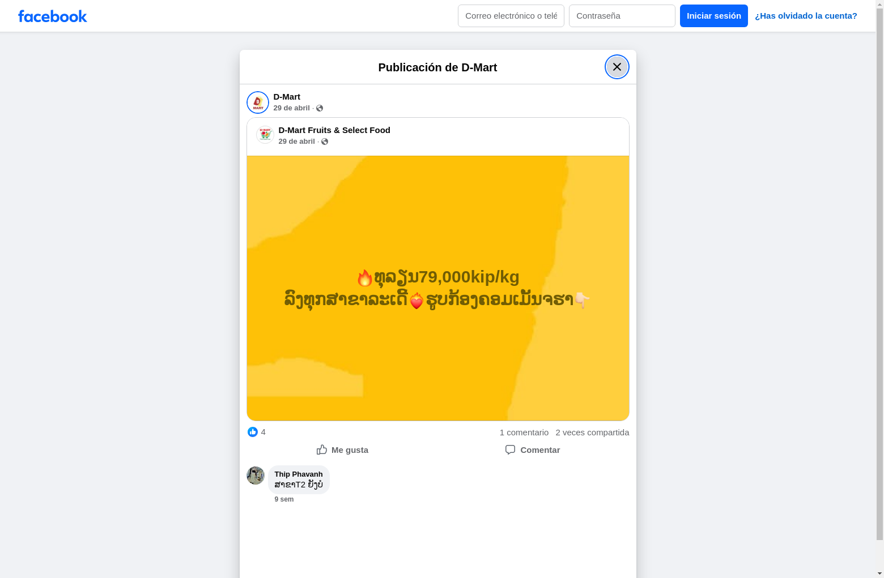View the 1 comentario count

tap(524, 433)
